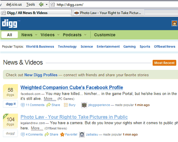178x142 pixels.
Task: Open Weighted Companion Cube's Facebook Profile story
Action: coord(72,87)
